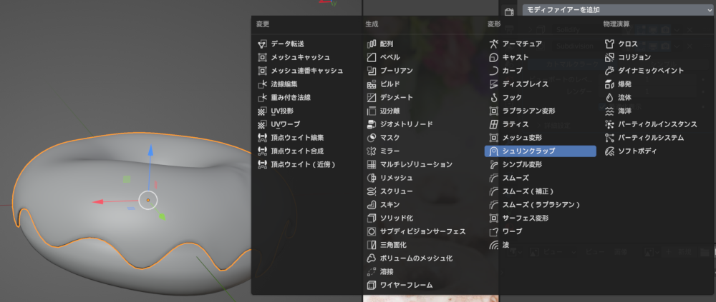This screenshot has width=716, height=302.
Task: Click the ワイヤーフレーム modifier icon
Action: point(372,286)
